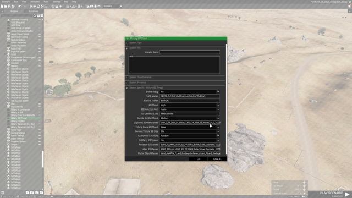Image resolution: width=352 pixels, height=198 pixels.
Task: Click the CANCEL button in dialog
Action: point(217,159)
